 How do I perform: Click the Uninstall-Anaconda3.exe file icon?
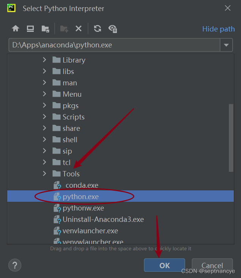57,219
